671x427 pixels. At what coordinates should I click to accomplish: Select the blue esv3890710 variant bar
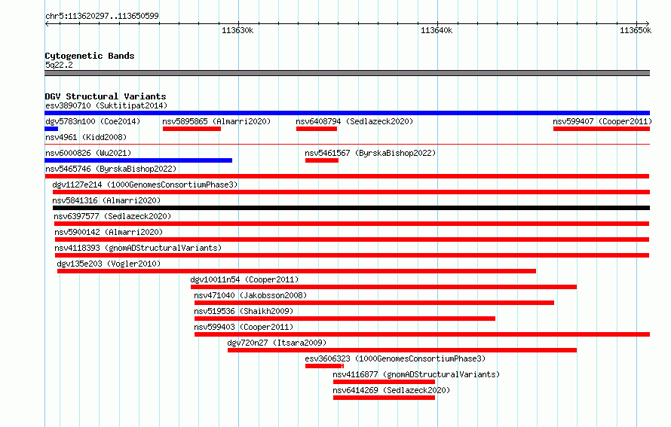[x=347, y=113]
